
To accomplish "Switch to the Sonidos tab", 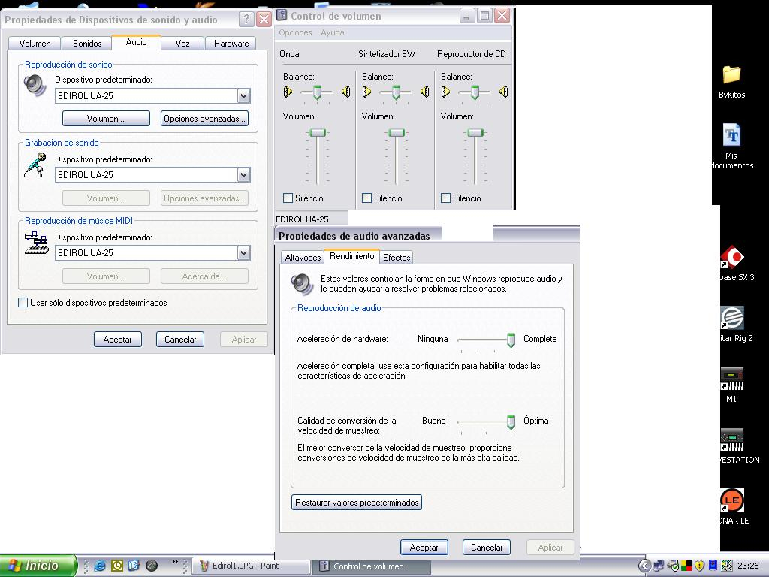I will click(x=87, y=43).
